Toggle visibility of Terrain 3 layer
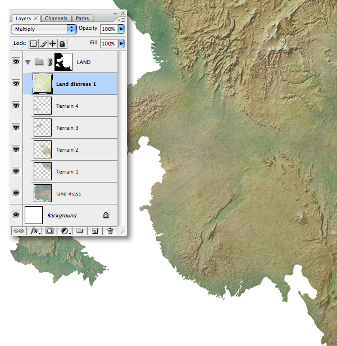Screen dimensions: 337x346 tap(16, 127)
